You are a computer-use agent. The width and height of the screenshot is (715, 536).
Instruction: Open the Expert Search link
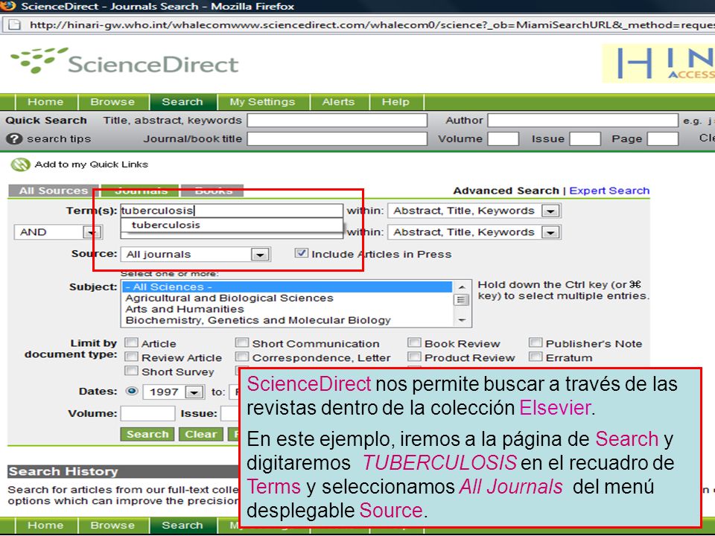coord(609,191)
